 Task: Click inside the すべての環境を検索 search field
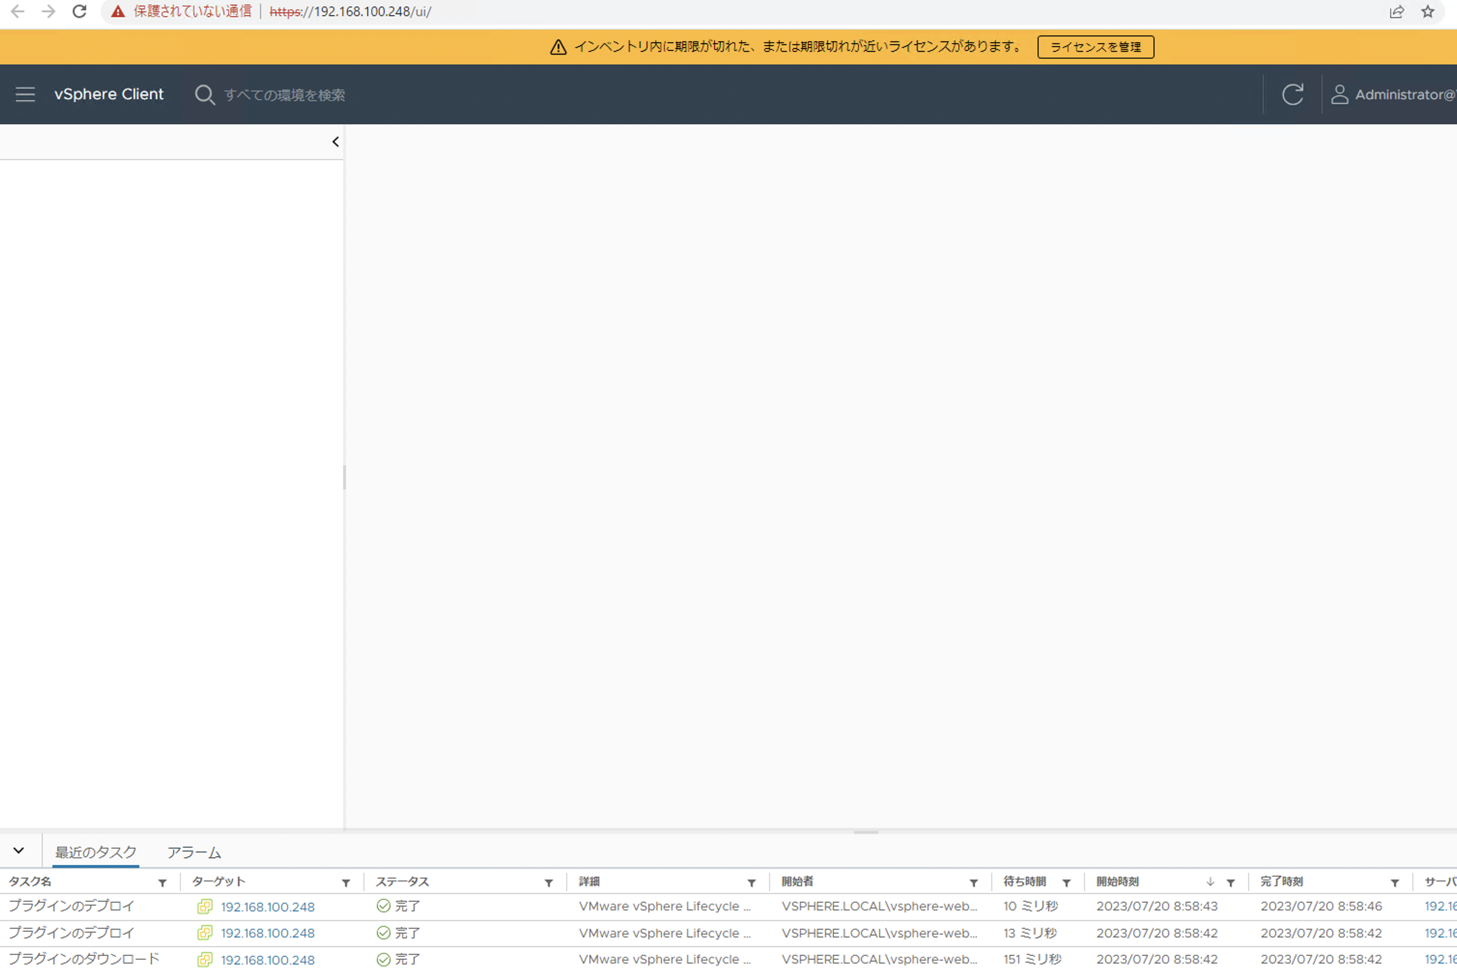[285, 95]
